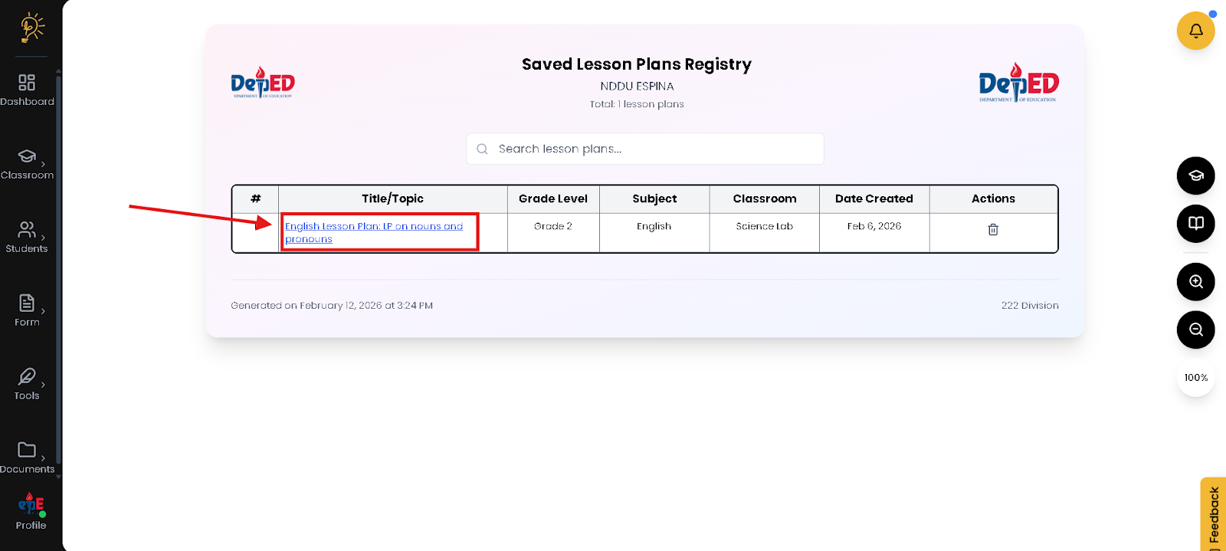1226x551 pixels.
Task: Open the English Lesson Plan link
Action: tap(373, 227)
